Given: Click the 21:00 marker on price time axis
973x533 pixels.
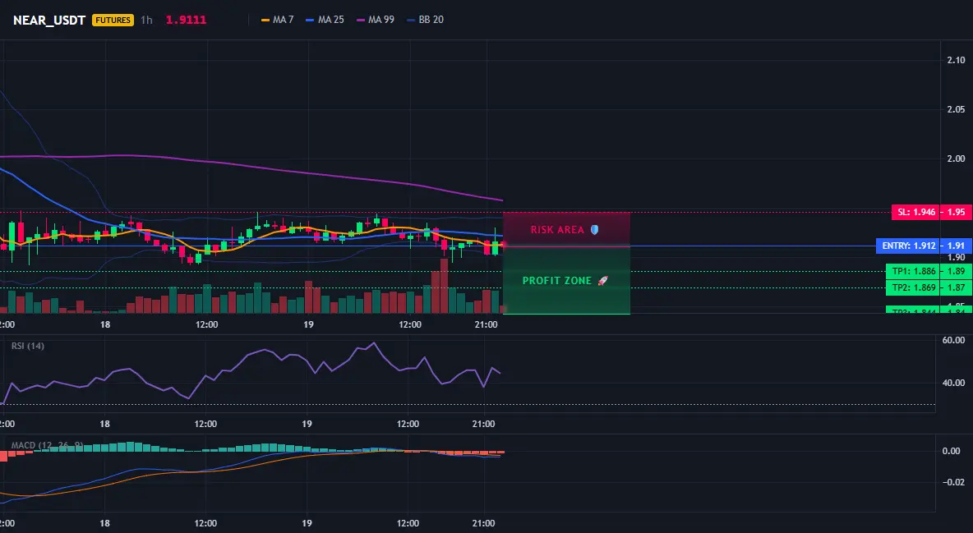Looking at the screenshot, I should pyautogui.click(x=486, y=324).
